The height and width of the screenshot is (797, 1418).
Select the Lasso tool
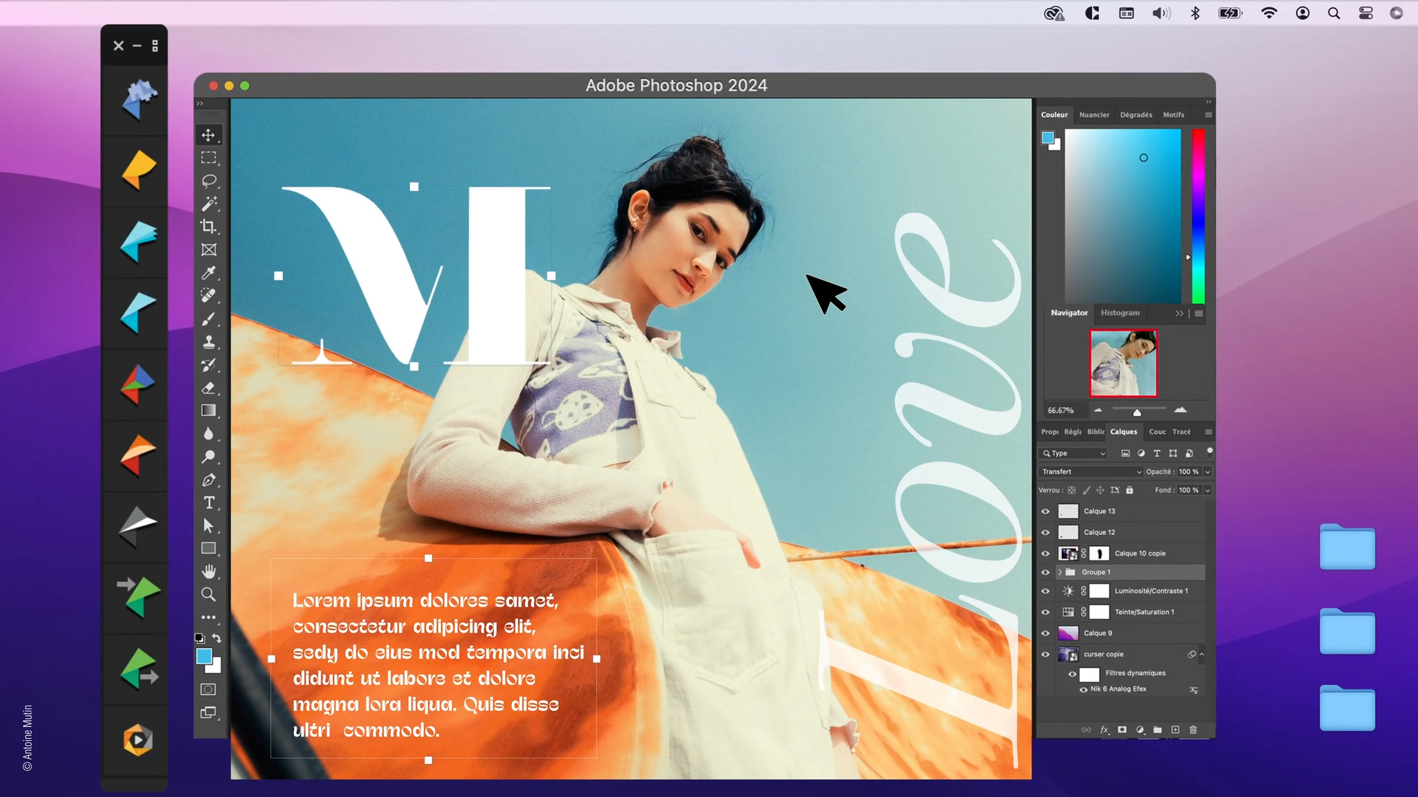(208, 181)
